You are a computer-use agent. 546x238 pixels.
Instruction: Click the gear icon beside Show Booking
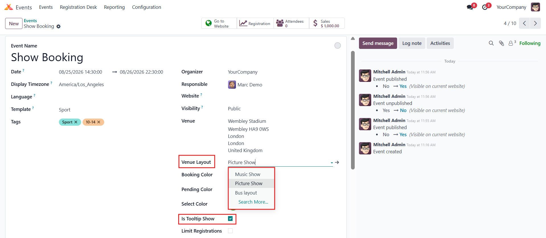coord(59,26)
